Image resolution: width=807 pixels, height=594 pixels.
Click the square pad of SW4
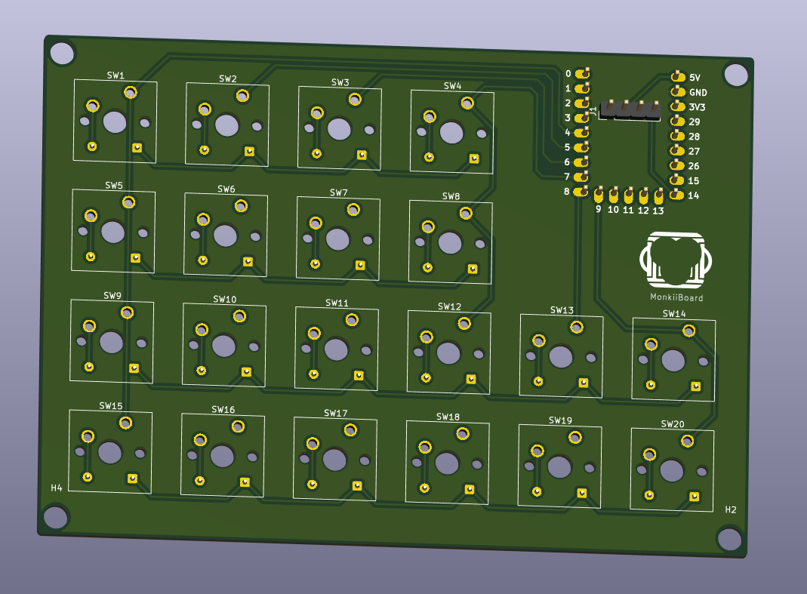point(474,159)
